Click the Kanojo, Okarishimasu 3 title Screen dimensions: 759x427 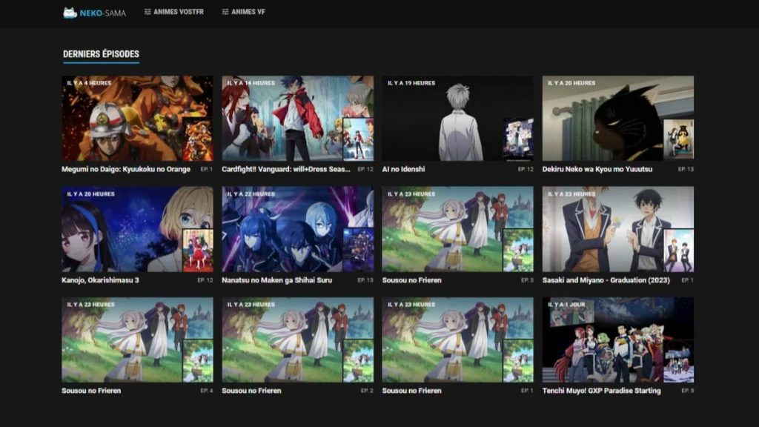[x=100, y=279]
